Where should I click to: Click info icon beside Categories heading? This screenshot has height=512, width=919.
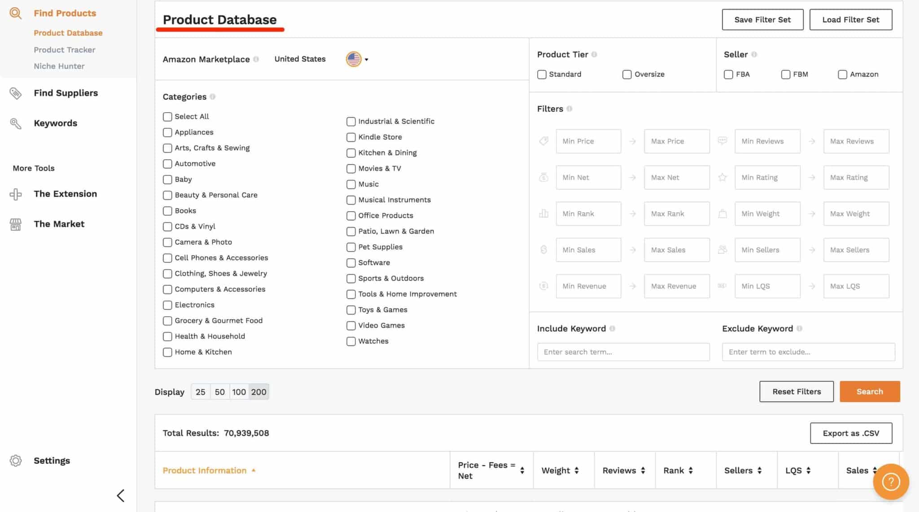pos(213,96)
